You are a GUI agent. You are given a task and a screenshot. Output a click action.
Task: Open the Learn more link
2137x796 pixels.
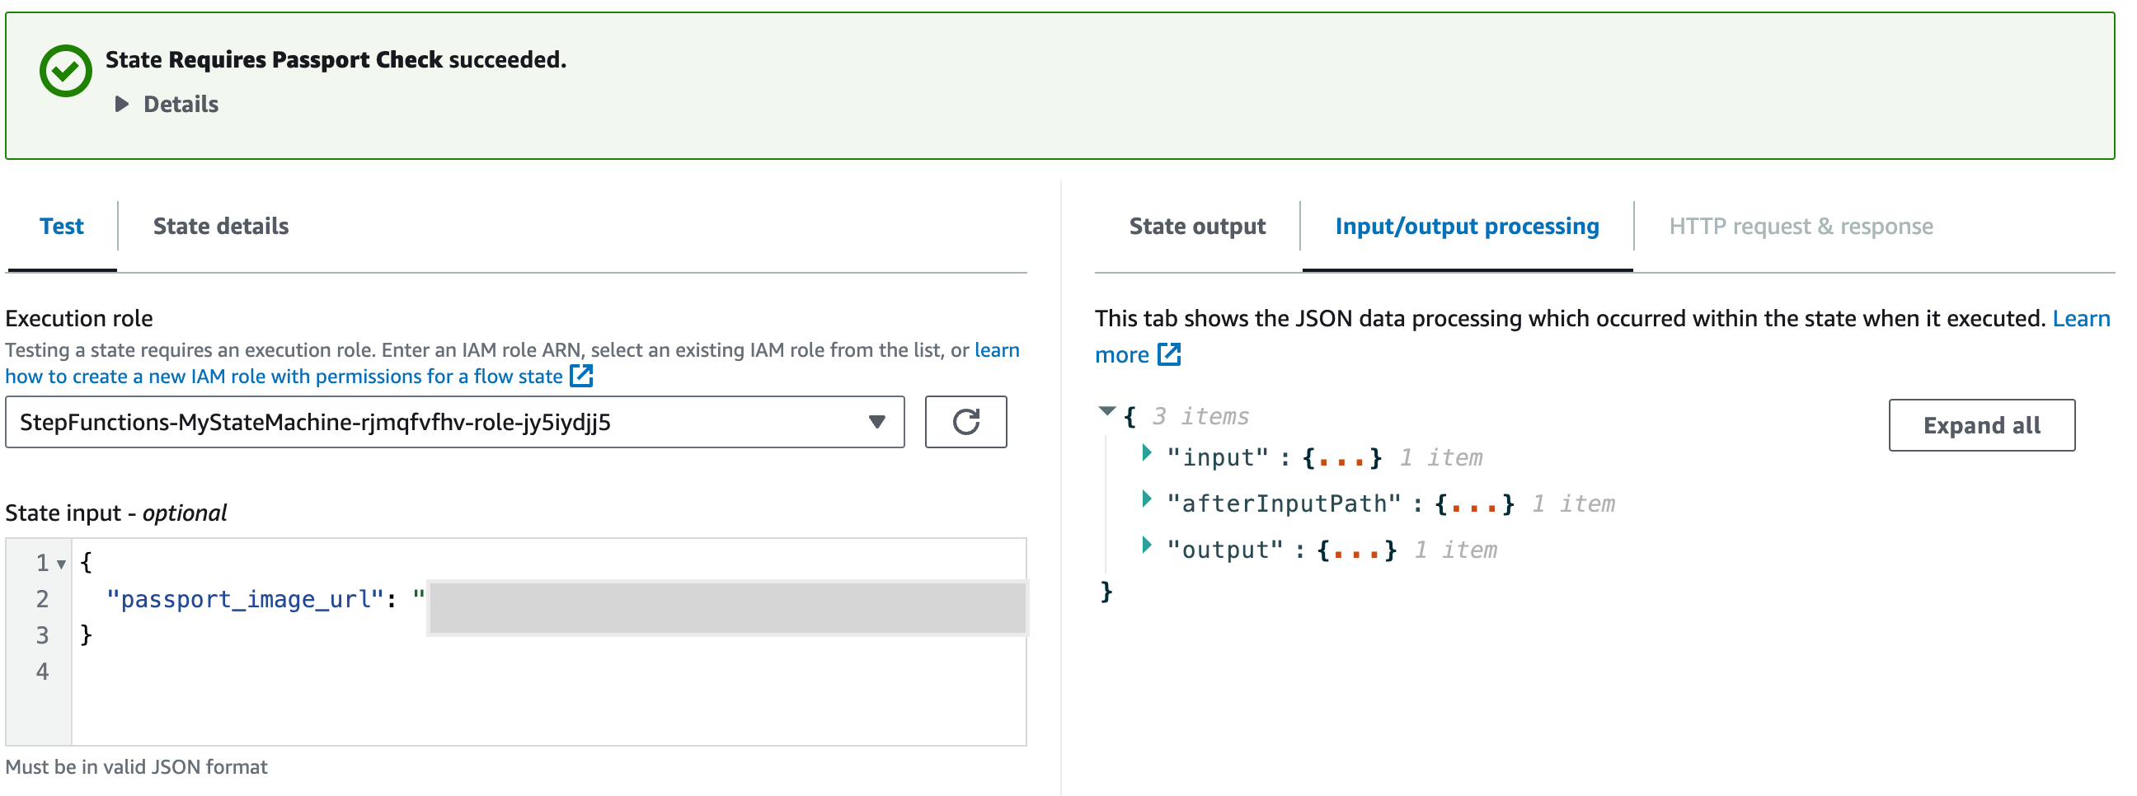2081,318
